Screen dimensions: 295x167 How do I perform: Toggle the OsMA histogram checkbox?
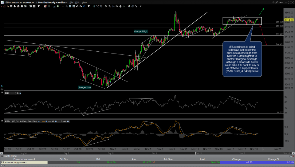[68, 121]
